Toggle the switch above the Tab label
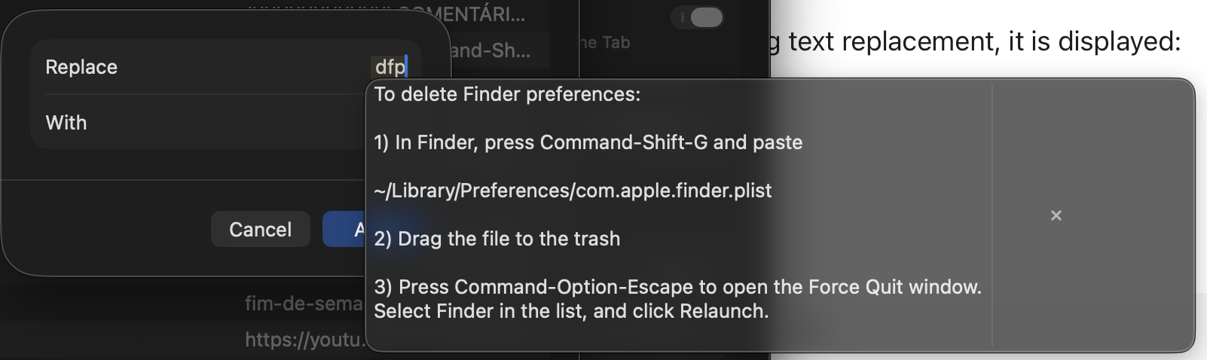The height and width of the screenshot is (360, 1207). point(698,17)
